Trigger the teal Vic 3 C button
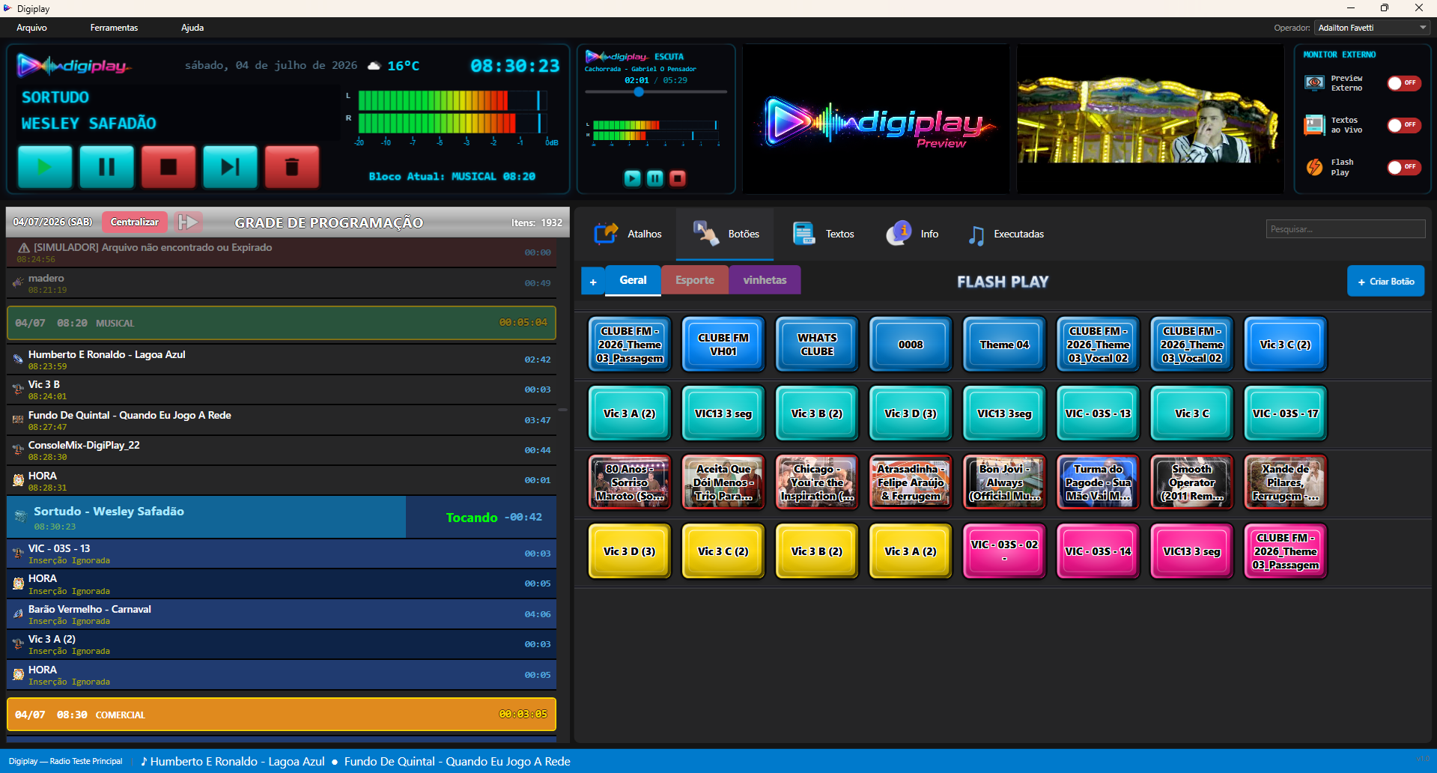The image size is (1437, 773). (1191, 413)
